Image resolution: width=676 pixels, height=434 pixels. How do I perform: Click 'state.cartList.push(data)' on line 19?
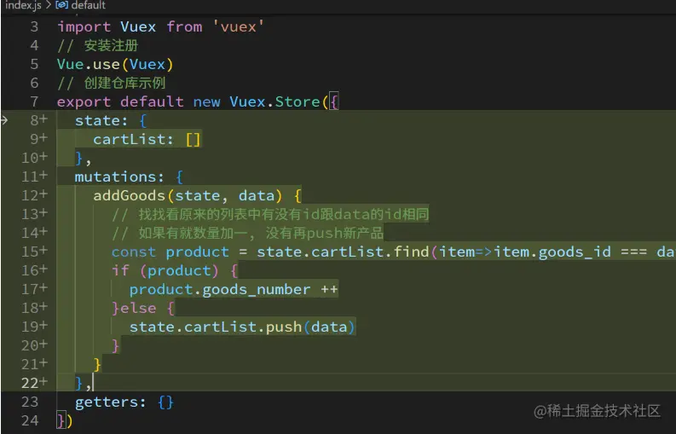tap(242, 327)
